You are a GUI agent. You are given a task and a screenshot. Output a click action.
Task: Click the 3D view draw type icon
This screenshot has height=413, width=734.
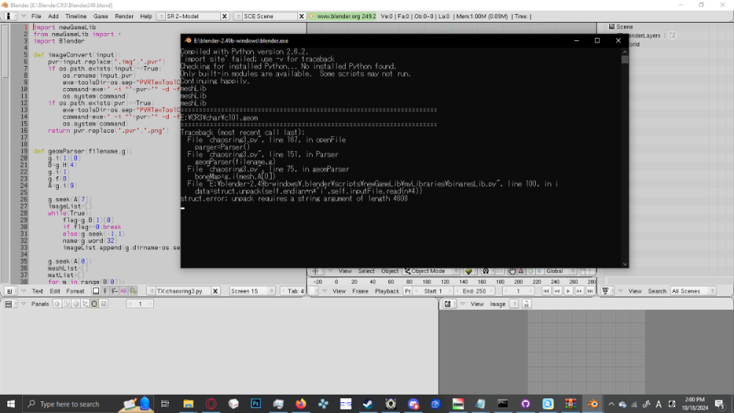pos(468,271)
